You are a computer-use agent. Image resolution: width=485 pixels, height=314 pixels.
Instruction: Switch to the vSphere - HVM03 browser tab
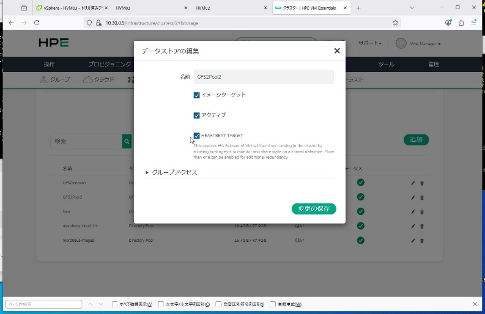pos(68,8)
